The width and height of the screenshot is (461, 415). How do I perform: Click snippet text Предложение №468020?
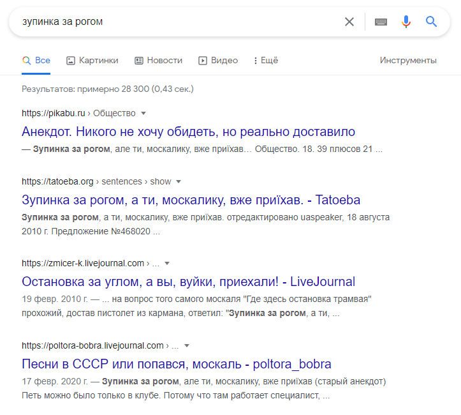[x=101, y=231]
